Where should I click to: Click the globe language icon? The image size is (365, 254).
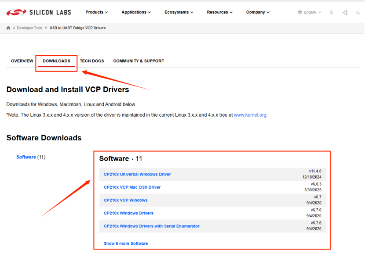point(300,12)
